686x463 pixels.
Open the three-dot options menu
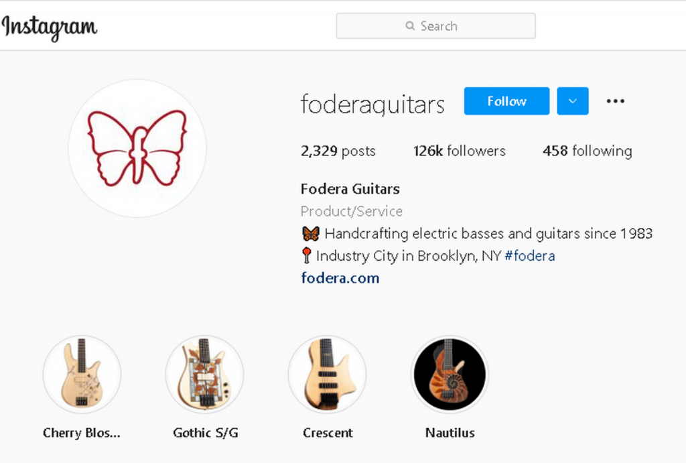point(615,101)
